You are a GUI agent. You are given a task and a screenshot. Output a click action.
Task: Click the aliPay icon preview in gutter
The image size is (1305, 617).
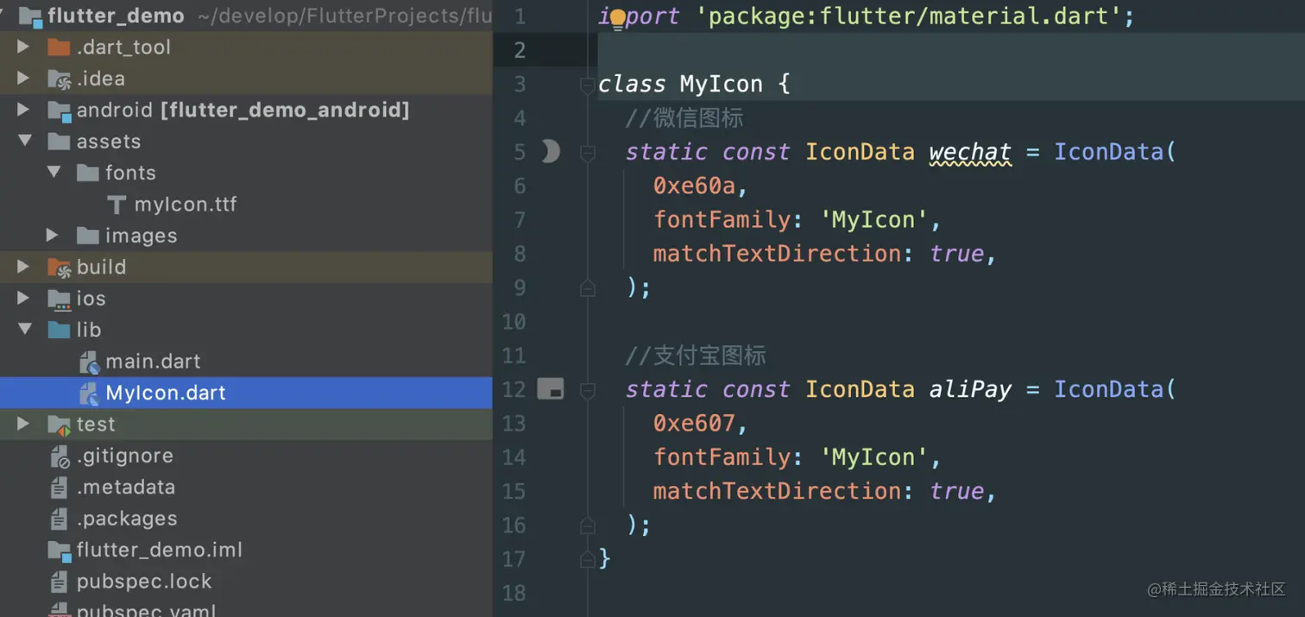click(550, 389)
